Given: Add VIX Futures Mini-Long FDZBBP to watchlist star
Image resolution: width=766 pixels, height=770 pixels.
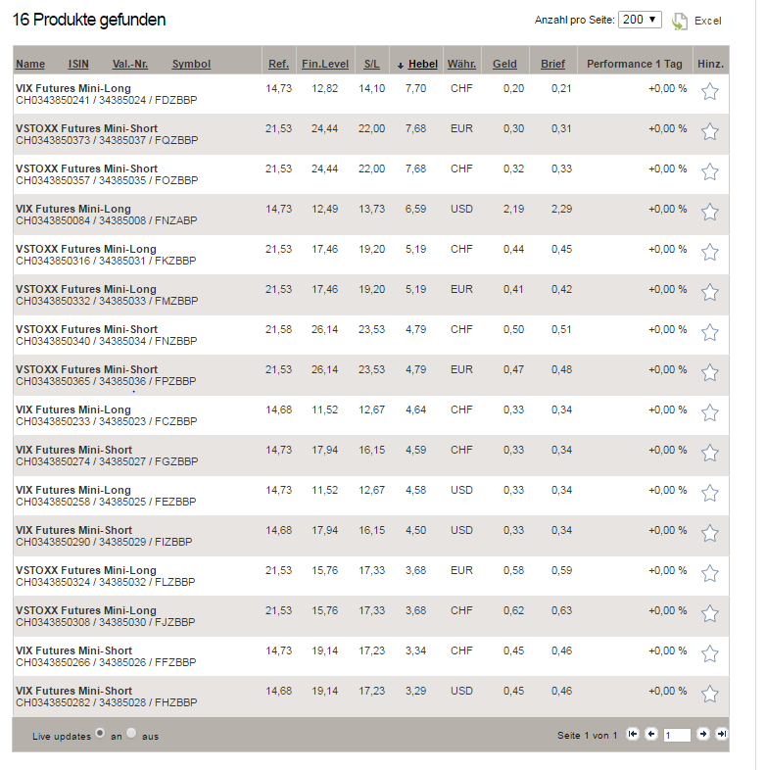Looking at the screenshot, I should [709, 91].
